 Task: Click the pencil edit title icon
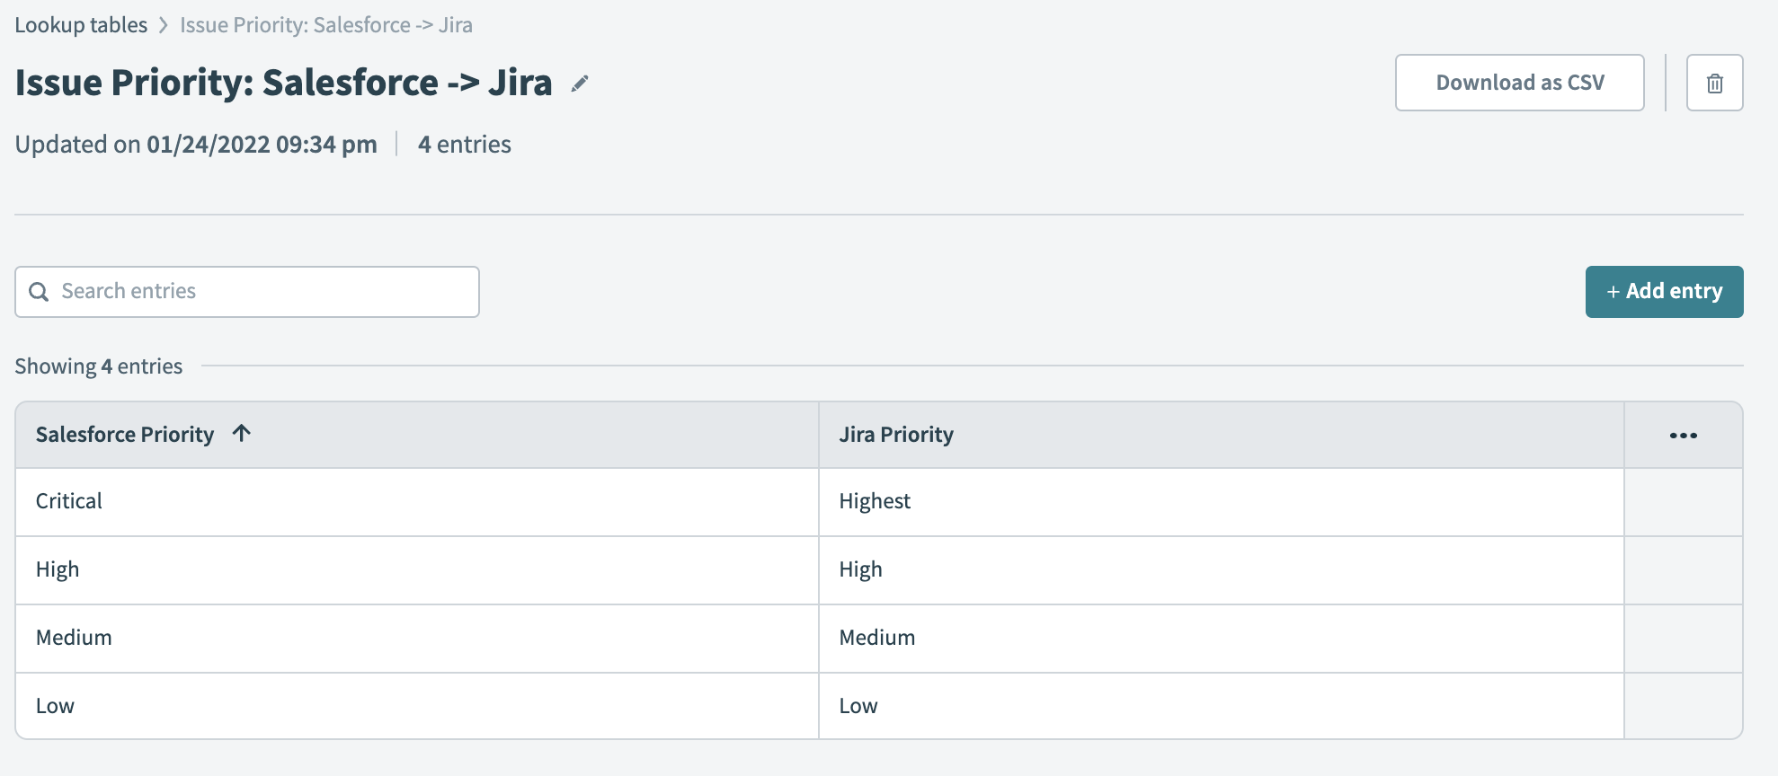pyautogui.click(x=580, y=84)
